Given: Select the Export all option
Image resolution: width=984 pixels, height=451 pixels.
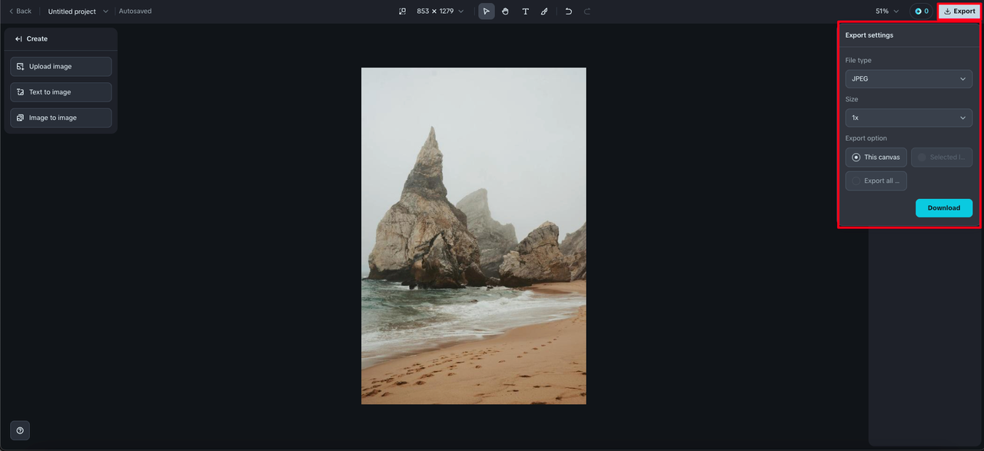Looking at the screenshot, I should pyautogui.click(x=876, y=181).
